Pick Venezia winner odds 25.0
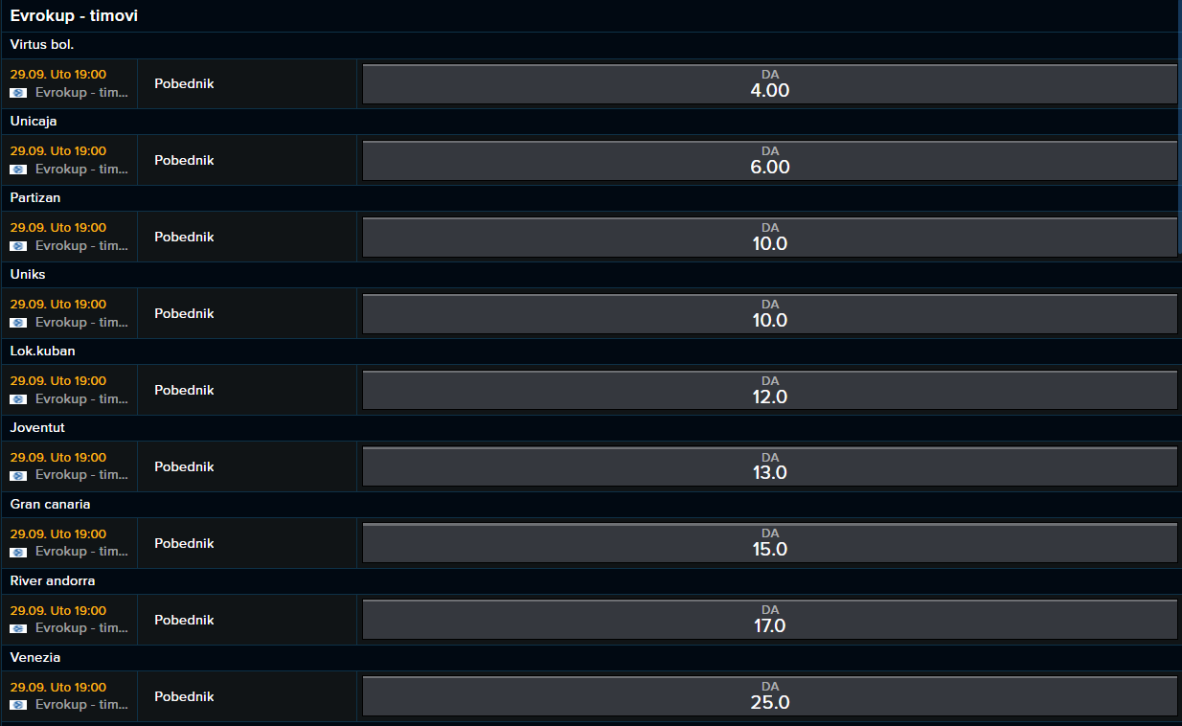The image size is (1182, 726). (770, 696)
